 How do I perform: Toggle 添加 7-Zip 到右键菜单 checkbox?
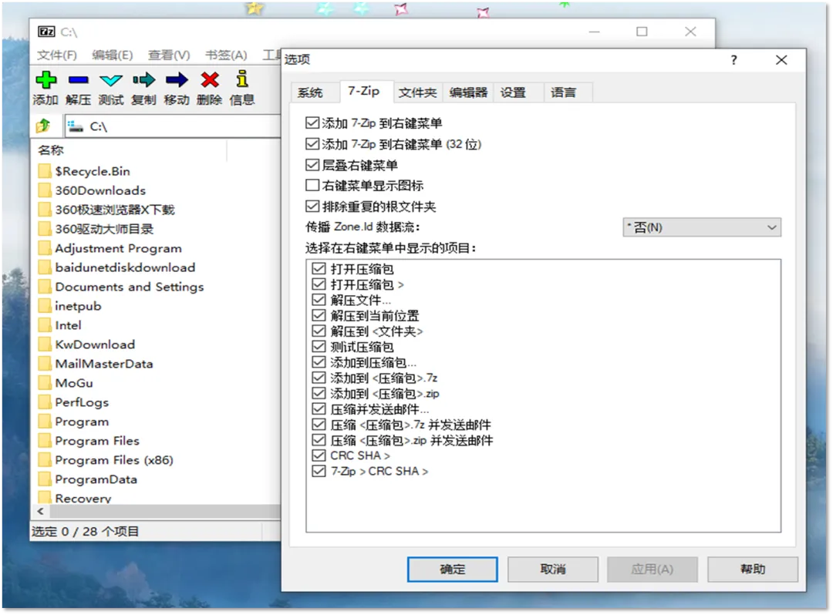pyautogui.click(x=312, y=123)
